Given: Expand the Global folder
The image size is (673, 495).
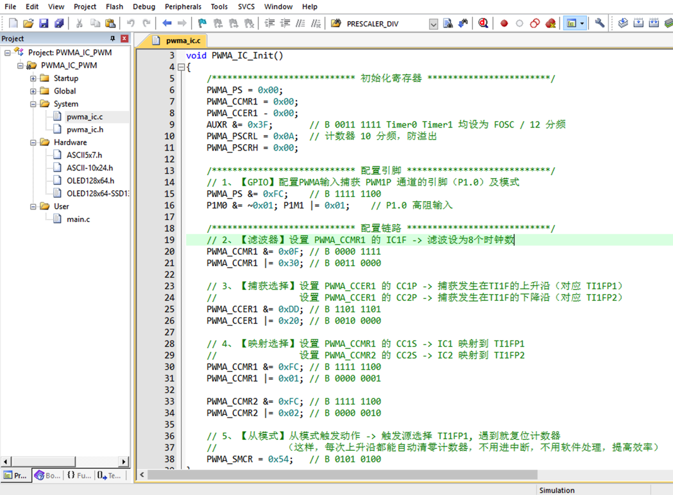Looking at the screenshot, I should point(33,91).
